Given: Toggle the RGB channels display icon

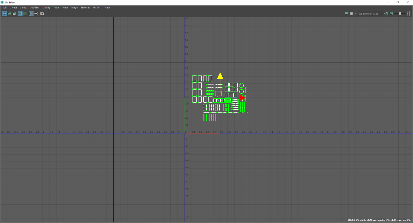Looking at the screenshot, I should coord(386,14).
